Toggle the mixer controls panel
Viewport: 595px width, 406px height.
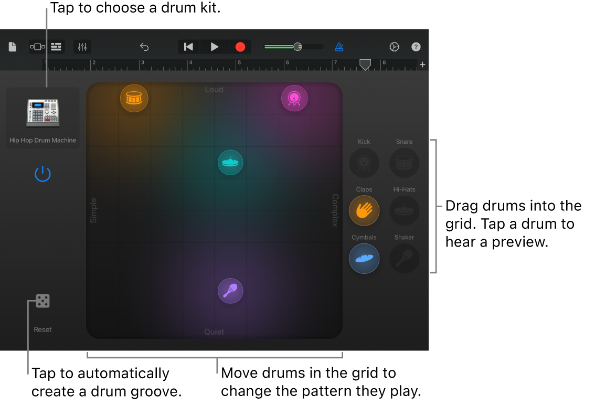coord(82,47)
